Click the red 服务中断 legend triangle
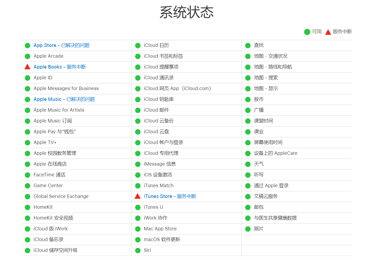Viewport: 366px width, 260px height. pyautogui.click(x=328, y=32)
